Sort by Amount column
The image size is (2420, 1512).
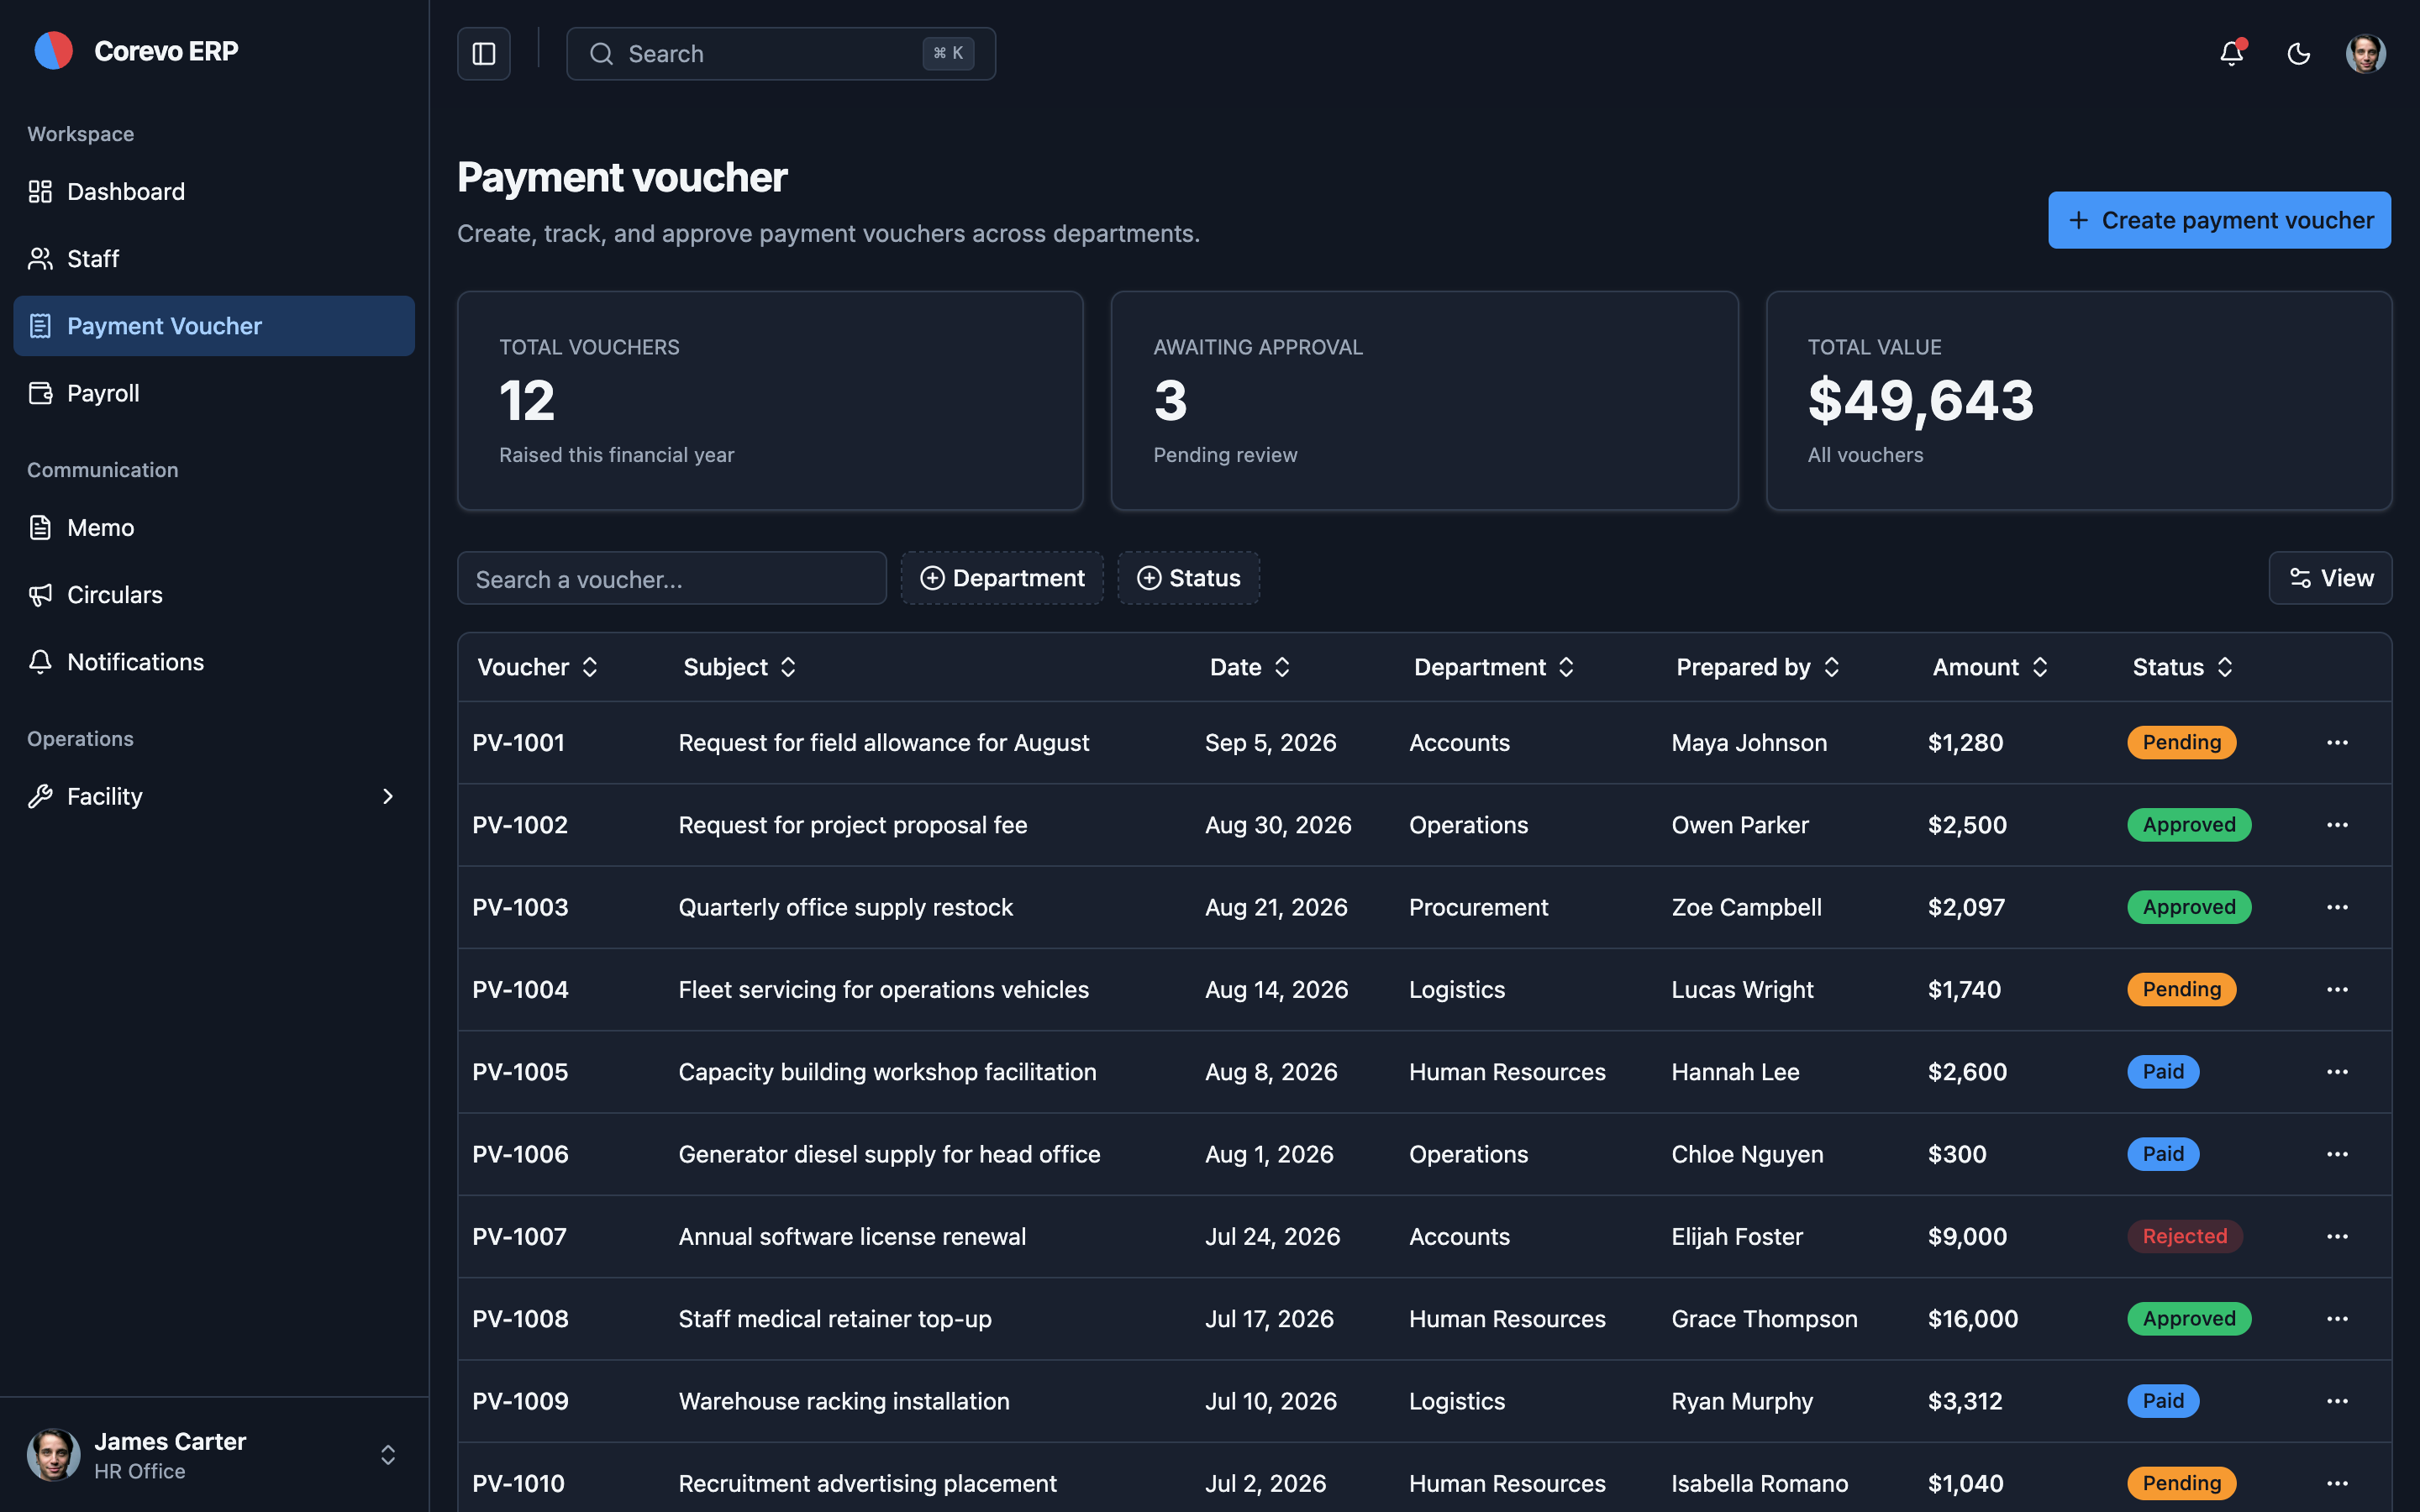1990,667
